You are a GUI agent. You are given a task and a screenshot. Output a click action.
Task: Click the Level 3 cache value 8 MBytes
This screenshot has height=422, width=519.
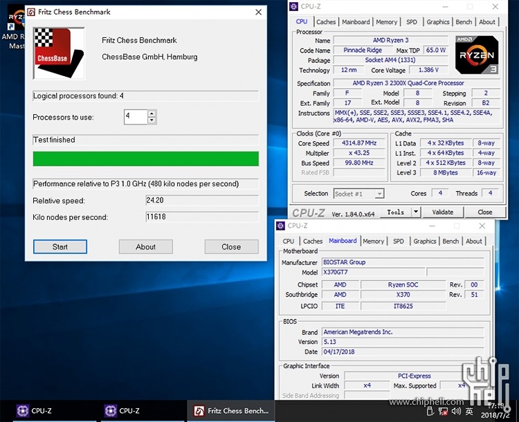click(446, 173)
